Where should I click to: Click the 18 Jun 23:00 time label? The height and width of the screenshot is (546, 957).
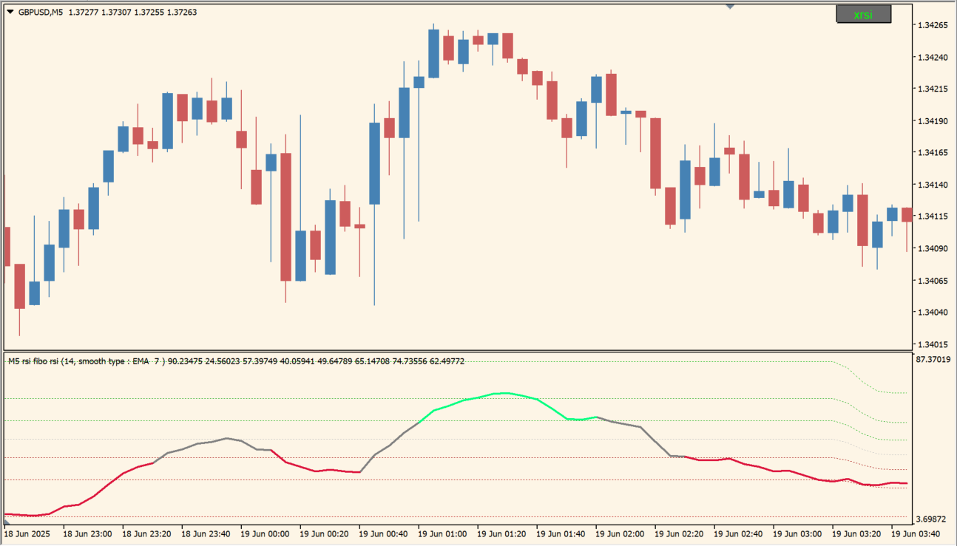pyautogui.click(x=87, y=533)
